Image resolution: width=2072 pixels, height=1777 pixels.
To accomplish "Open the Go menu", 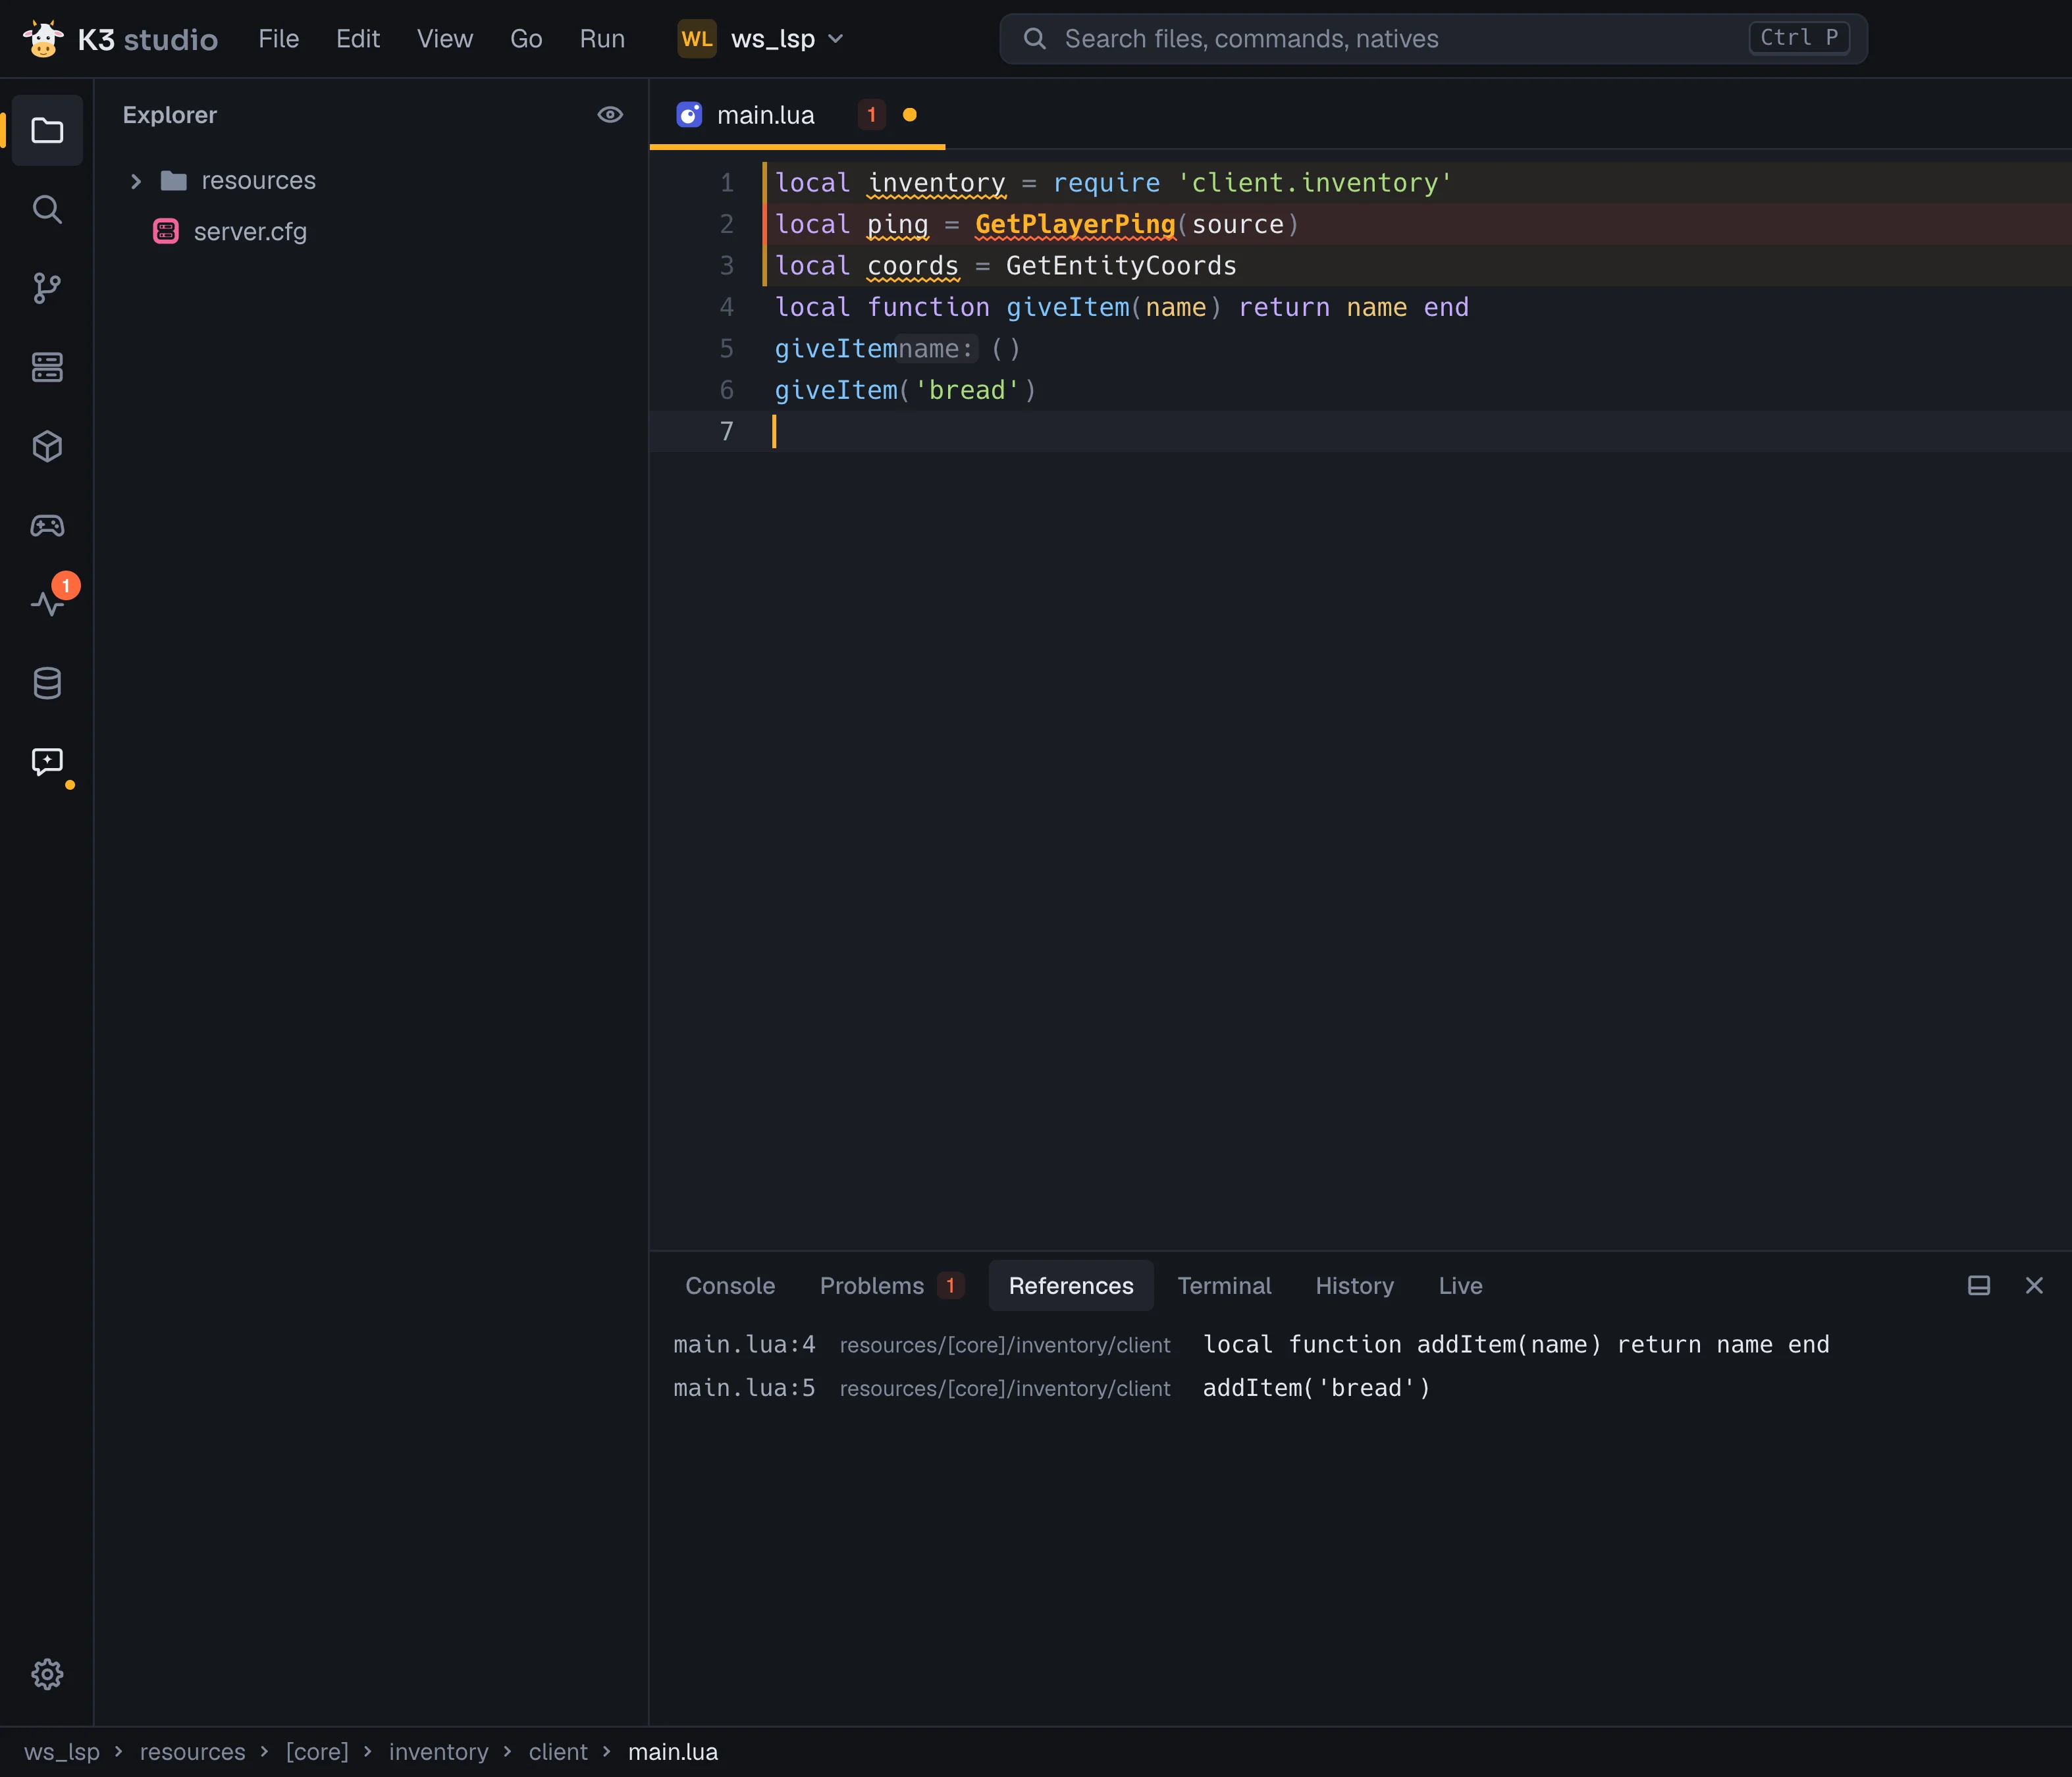I will coord(526,39).
